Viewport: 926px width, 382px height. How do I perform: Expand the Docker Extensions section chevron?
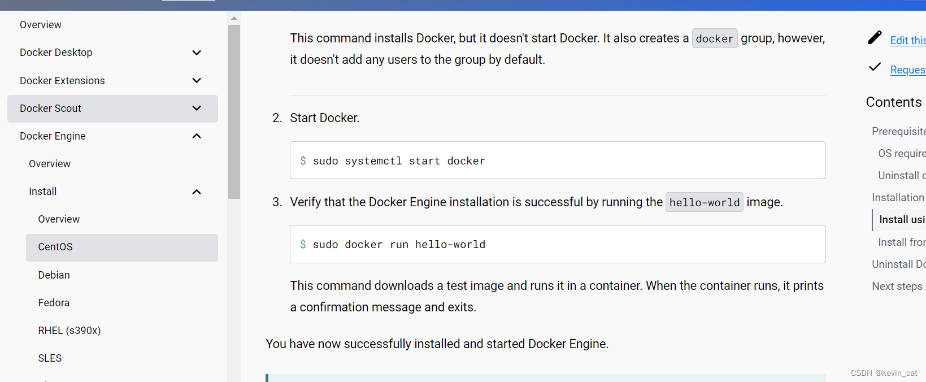point(197,80)
